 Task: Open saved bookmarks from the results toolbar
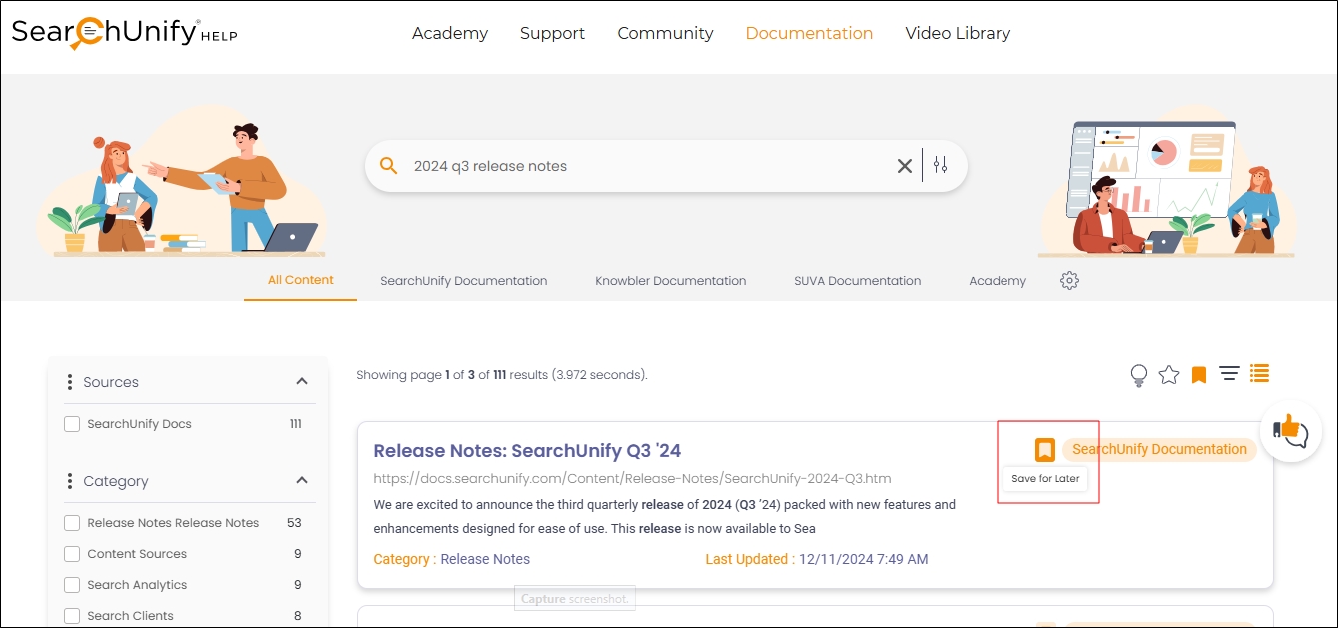1199,375
